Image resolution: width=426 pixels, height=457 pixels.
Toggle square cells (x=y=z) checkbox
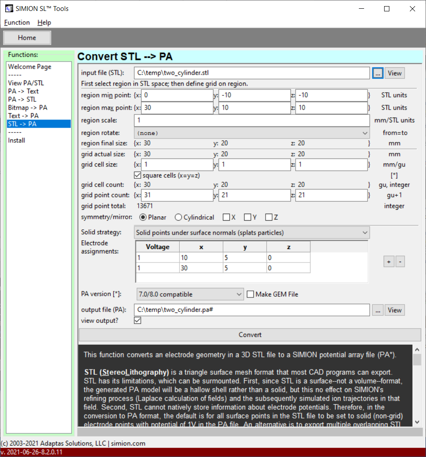pos(137,175)
